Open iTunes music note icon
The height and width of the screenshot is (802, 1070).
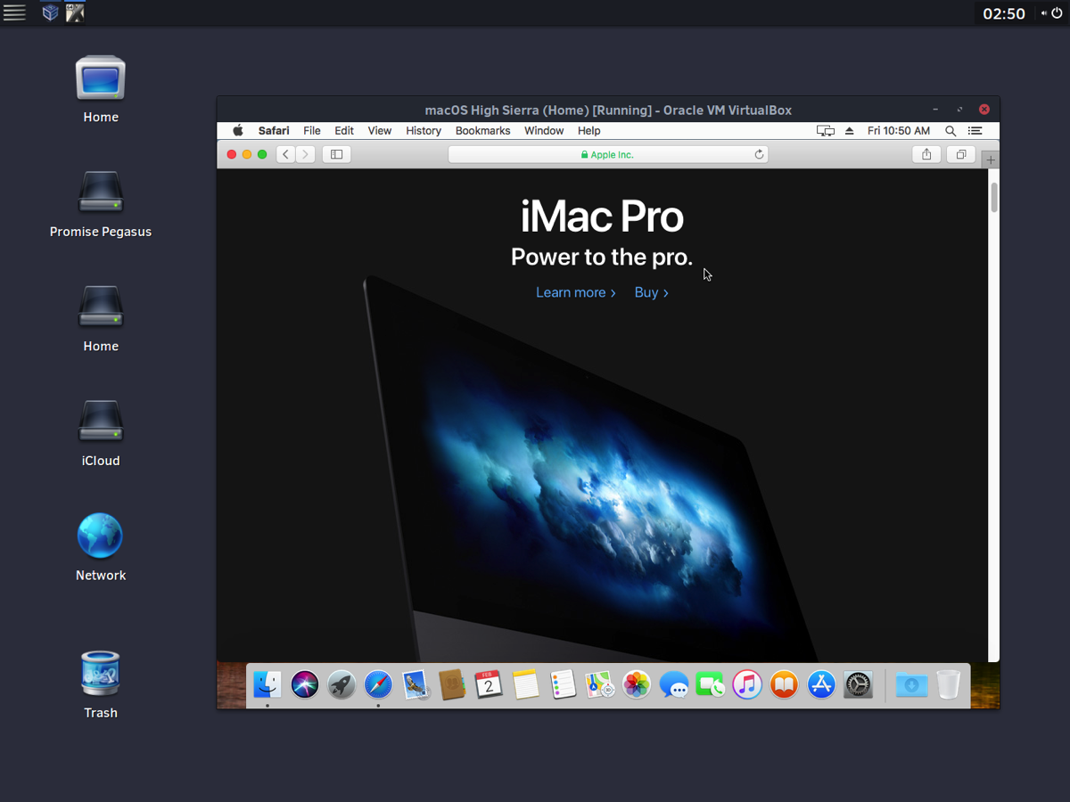tap(747, 684)
